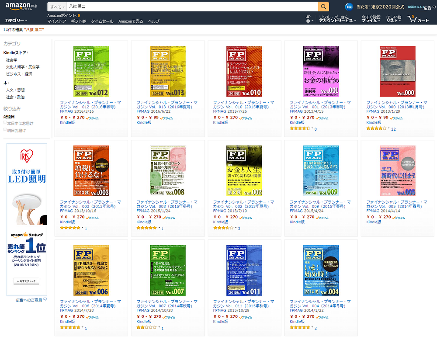The height and width of the screenshot is (340, 437).
Task: Open Vol. 001 book cover thumbnail
Action: click(321, 71)
